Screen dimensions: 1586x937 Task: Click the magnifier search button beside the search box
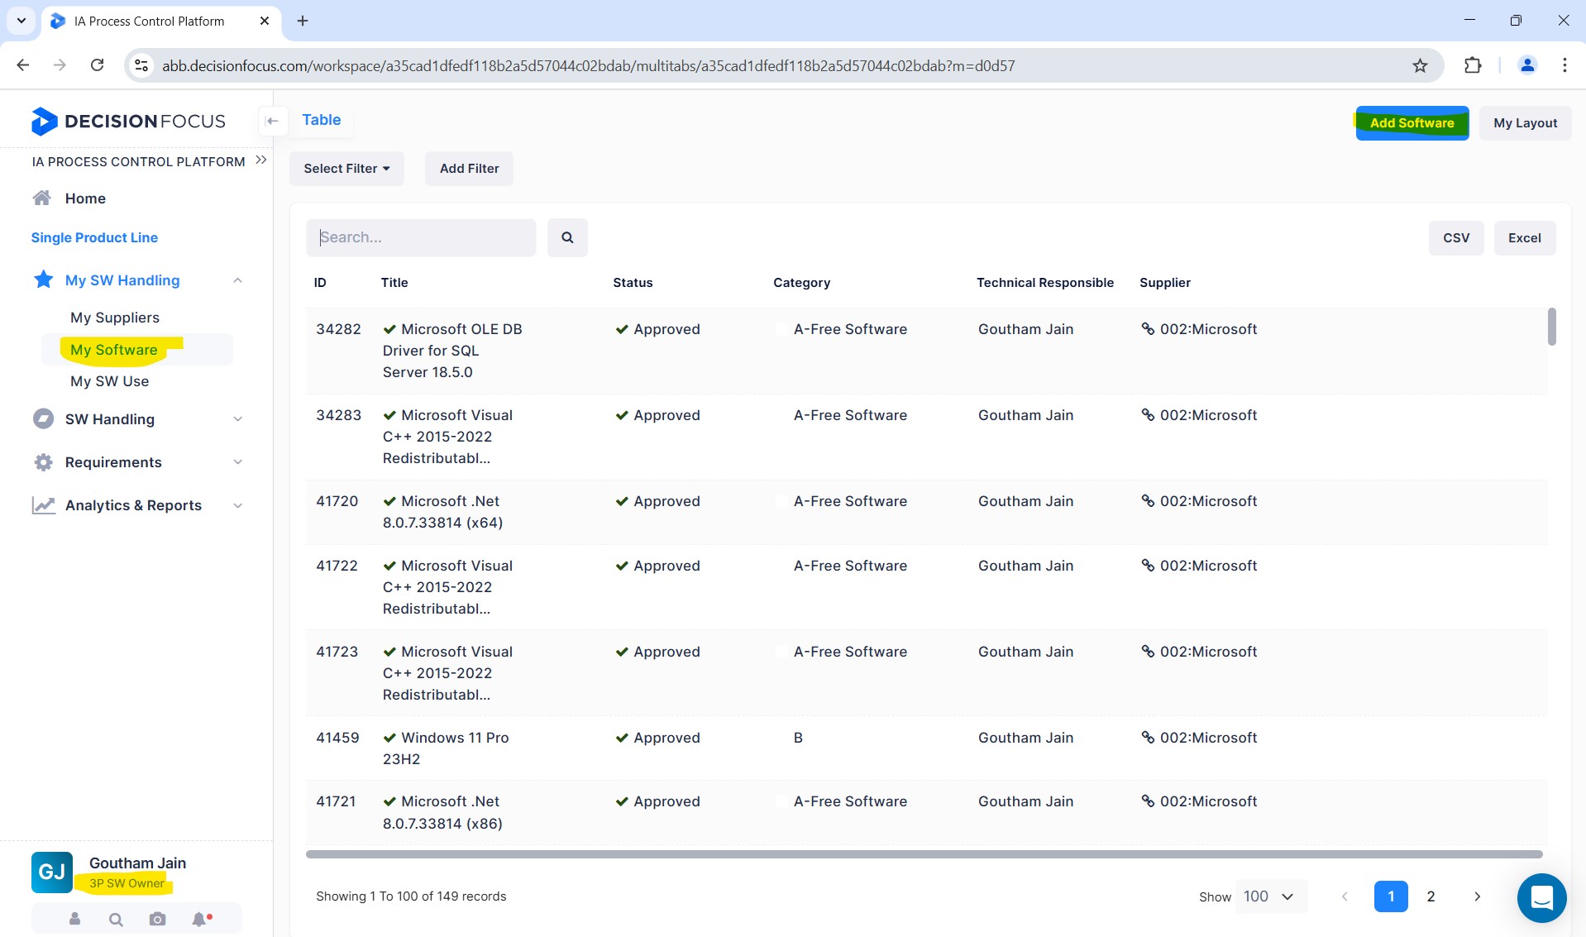[x=567, y=237]
